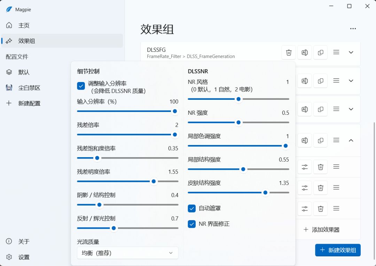This screenshot has height=266, width=376.
Task: Click the DLSSFG row's reorder handle
Action: 336,52
